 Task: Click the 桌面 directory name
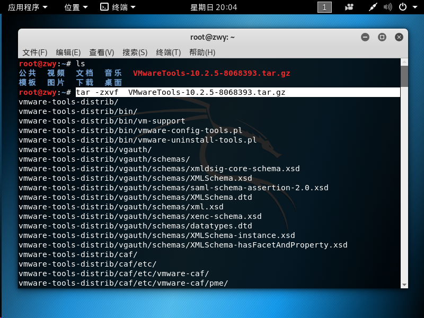tap(113, 83)
